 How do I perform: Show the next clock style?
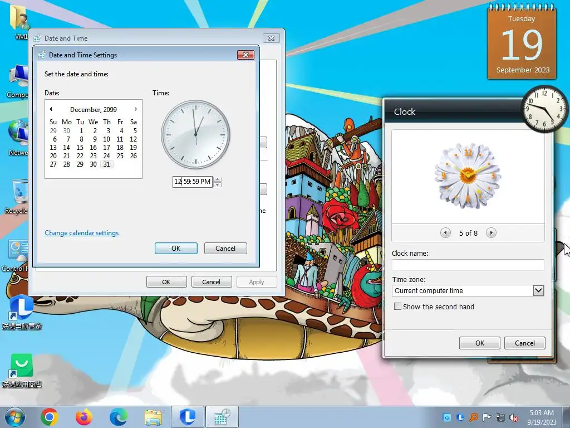tap(491, 232)
